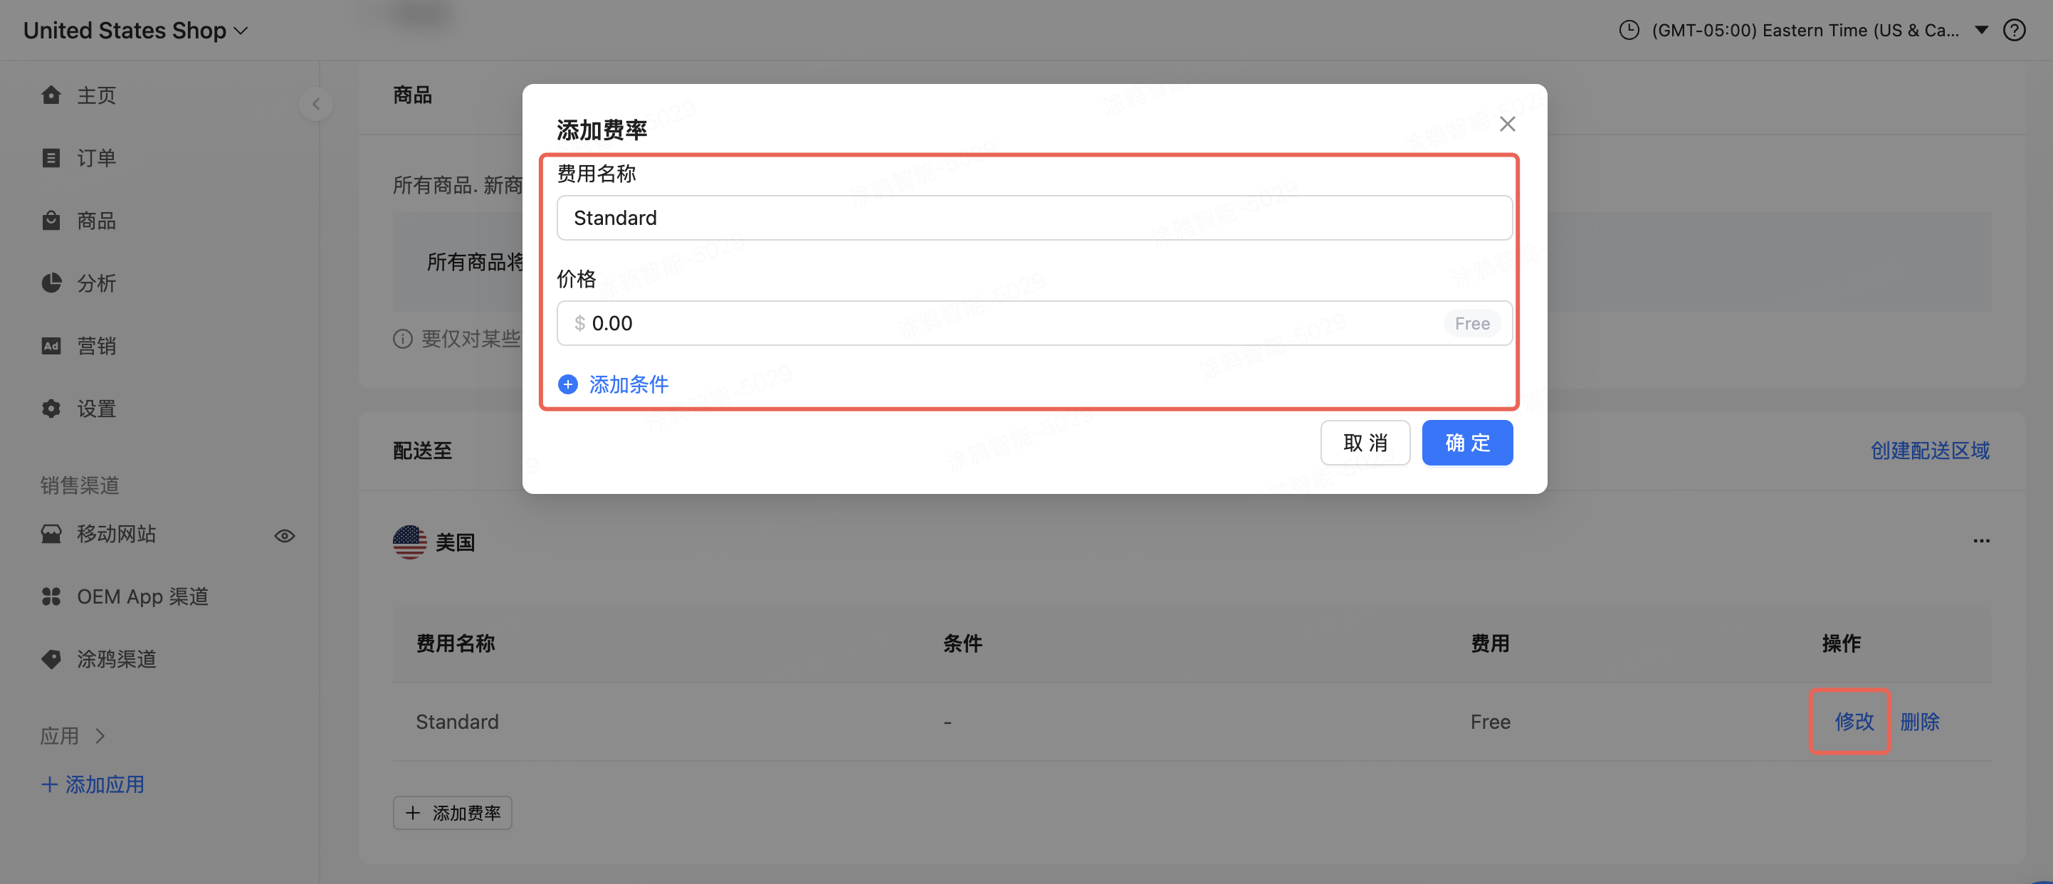
Task: Open OEM App 渠道 menu item
Action: point(142,596)
